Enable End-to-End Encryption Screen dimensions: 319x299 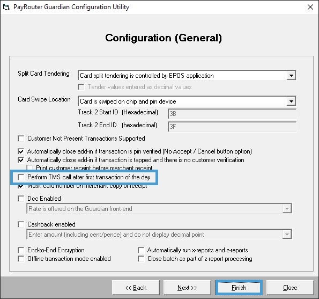[21, 250]
